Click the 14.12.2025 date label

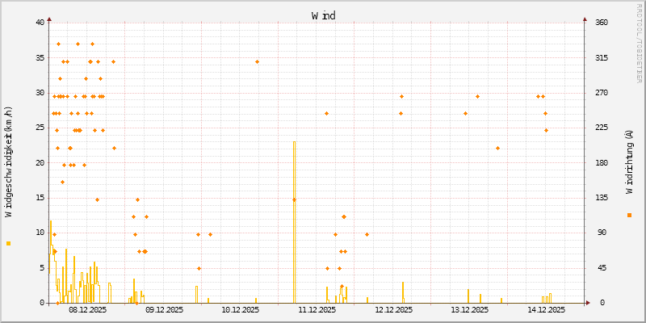pyautogui.click(x=546, y=309)
